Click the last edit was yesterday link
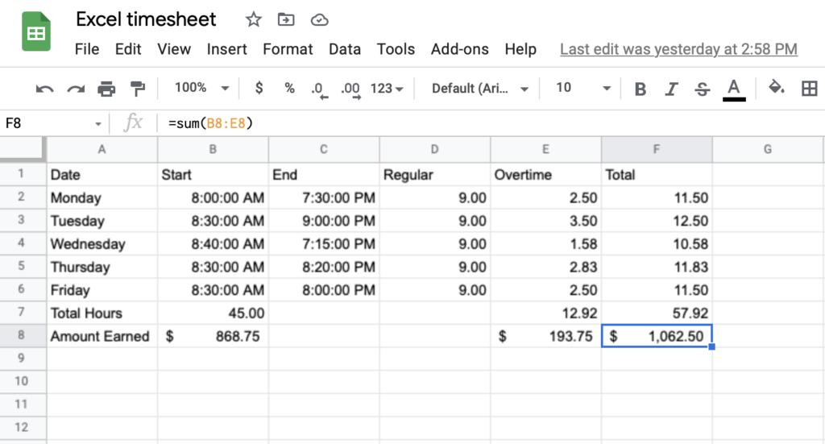The image size is (825, 444). tap(678, 49)
